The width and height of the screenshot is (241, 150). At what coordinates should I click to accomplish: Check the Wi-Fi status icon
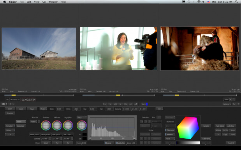pyautogui.click(x=199, y=2)
